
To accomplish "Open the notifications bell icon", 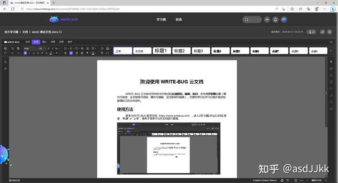I will [x=276, y=20].
